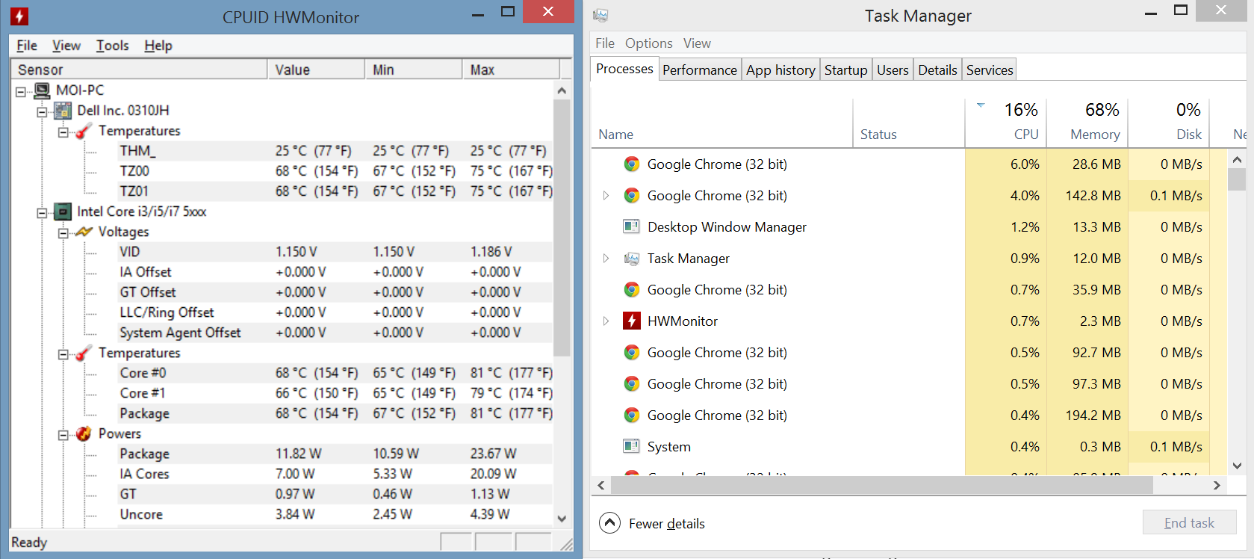Click the Chrome icon of 97.3 MB process
Image resolution: width=1254 pixels, height=559 pixels.
632,384
